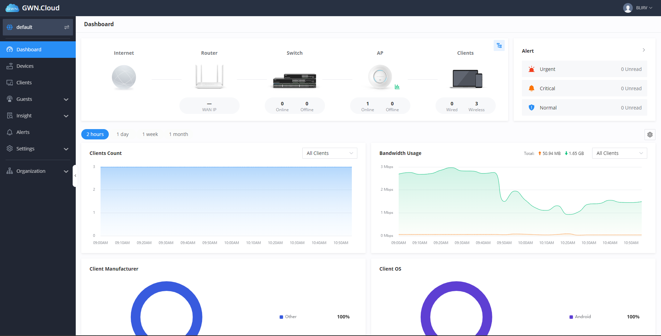Enable the 1 month time filter
661x336 pixels.
(x=178, y=134)
